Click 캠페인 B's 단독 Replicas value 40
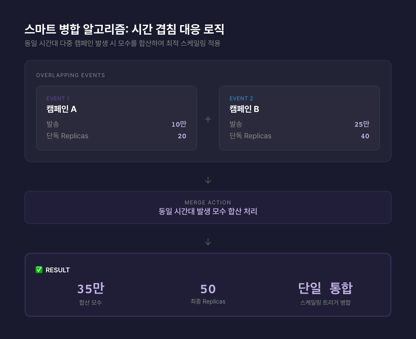Screen dimensions: 416x339 tap(365, 136)
